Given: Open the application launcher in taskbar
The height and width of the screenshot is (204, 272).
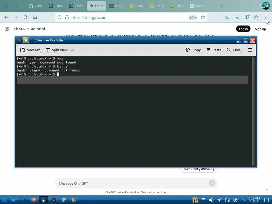Looking at the screenshot, I should pos(4,200).
